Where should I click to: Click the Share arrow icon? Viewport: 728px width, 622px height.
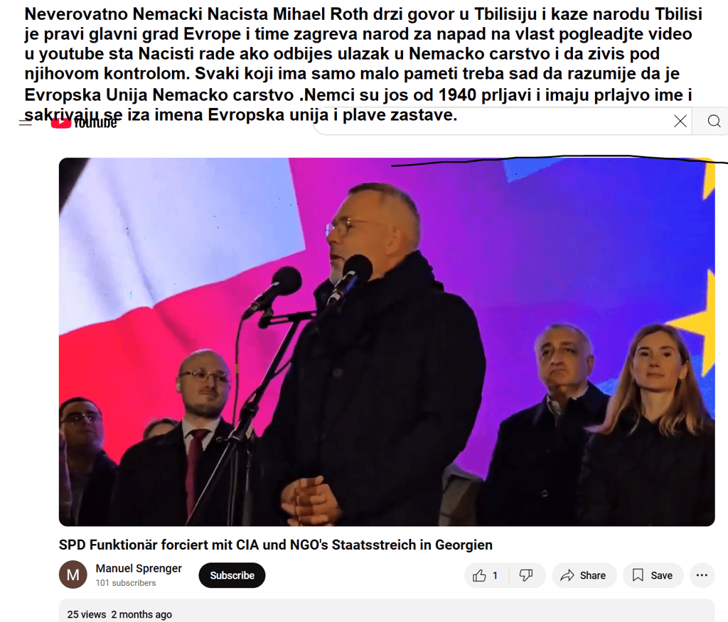tap(567, 576)
